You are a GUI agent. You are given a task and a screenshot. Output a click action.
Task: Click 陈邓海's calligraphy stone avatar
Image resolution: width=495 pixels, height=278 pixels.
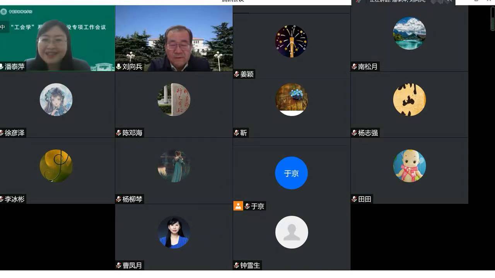point(174,100)
